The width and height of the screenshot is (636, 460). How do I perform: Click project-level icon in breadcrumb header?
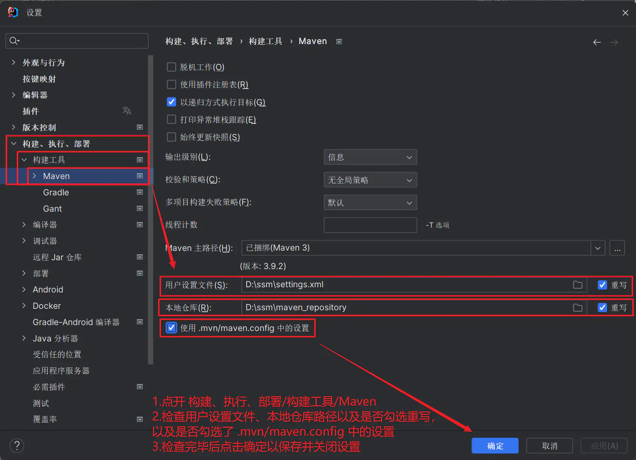(x=339, y=42)
